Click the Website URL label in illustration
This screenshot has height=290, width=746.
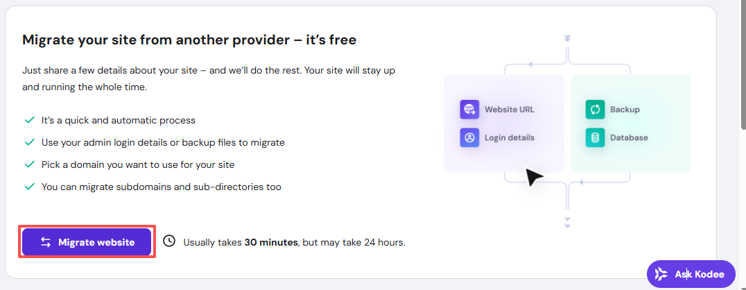[509, 110]
